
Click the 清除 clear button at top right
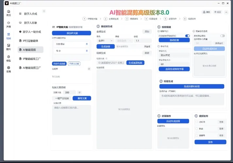tap(207, 12)
